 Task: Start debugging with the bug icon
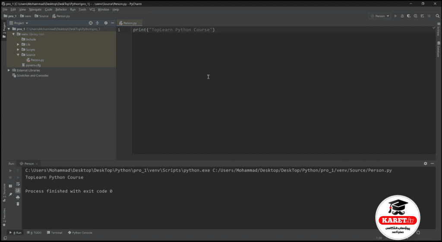(402, 16)
